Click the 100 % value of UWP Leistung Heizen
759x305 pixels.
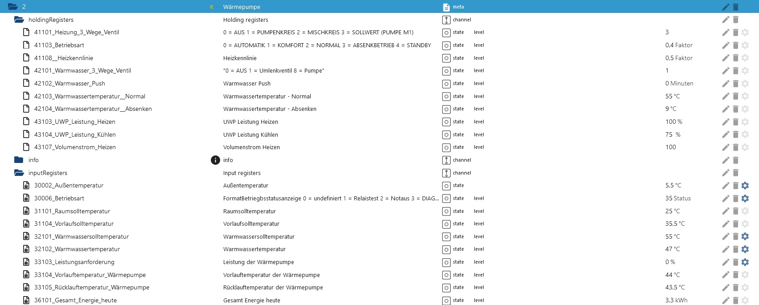(673, 122)
